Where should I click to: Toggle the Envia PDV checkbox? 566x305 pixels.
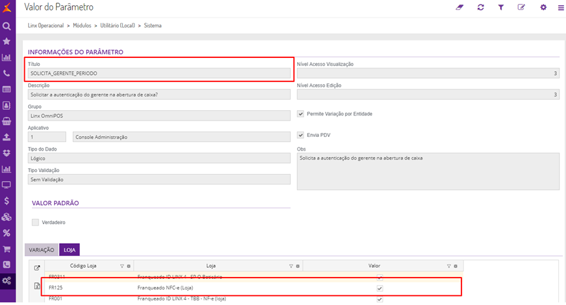300,136
